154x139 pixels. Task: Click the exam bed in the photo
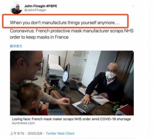(x=55, y=65)
